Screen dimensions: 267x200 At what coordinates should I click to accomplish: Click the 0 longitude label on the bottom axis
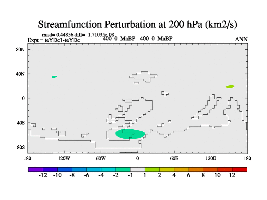pos(138,158)
